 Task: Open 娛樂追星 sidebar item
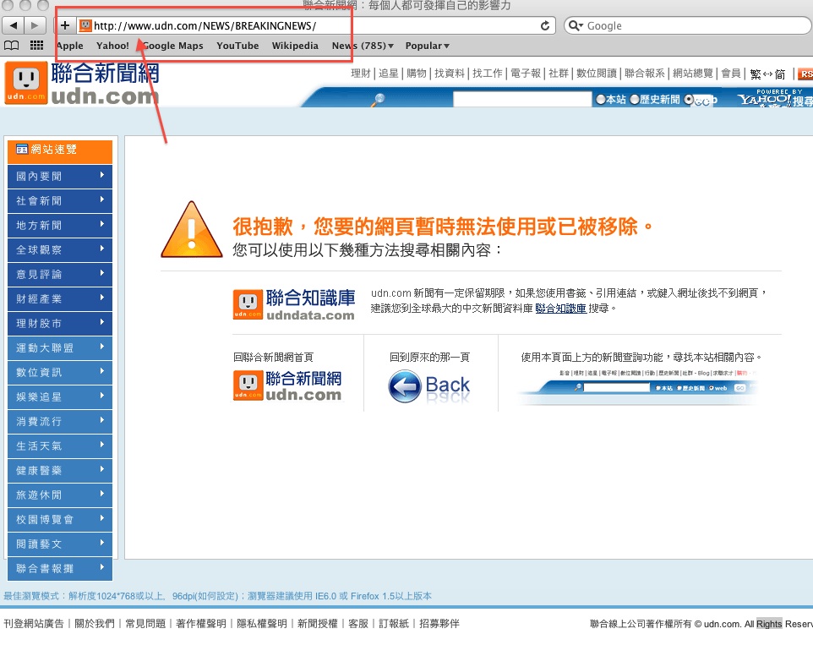click(x=60, y=397)
